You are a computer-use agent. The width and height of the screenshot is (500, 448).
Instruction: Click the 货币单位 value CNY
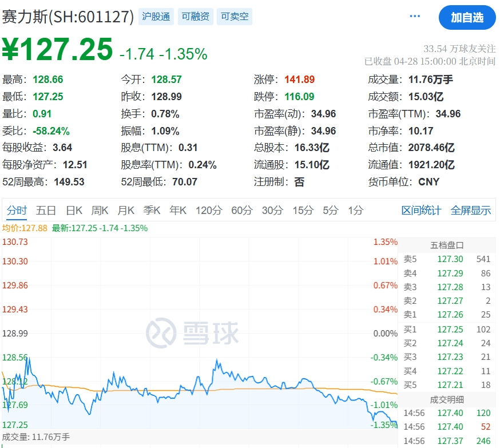click(428, 182)
